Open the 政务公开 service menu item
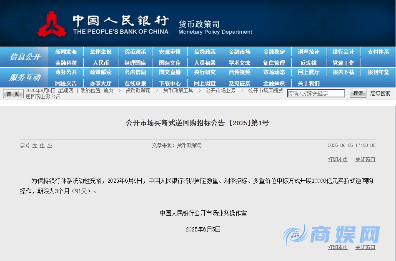The height and width of the screenshot is (261, 396). coord(66,72)
